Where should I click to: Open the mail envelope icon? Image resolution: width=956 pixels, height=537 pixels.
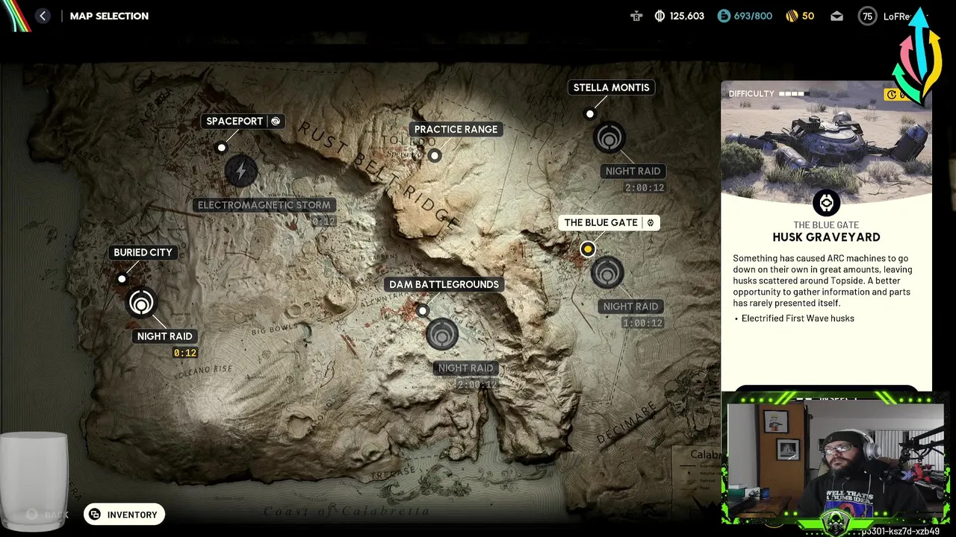pos(836,16)
